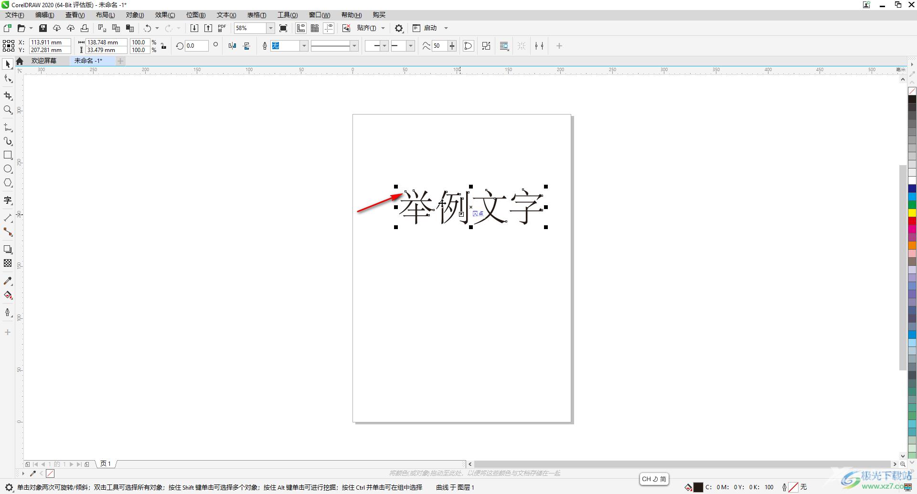This screenshot has height=494, width=917.
Task: Toggle Mirror horizontally button
Action: coord(232,46)
